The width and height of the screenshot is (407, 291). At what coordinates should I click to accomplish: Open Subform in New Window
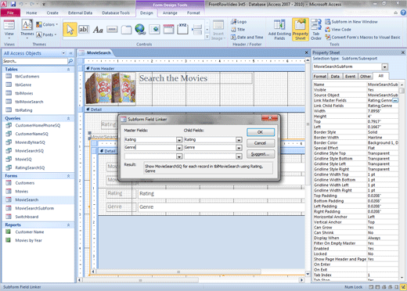(x=351, y=22)
